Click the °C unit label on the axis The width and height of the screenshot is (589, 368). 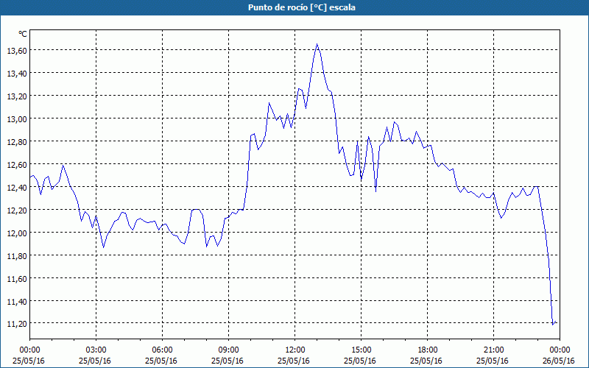coord(23,34)
